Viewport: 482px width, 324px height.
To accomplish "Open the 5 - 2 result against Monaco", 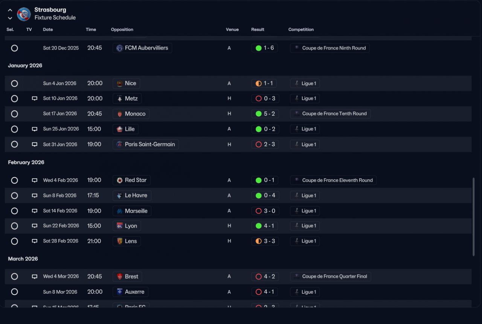I will coord(265,114).
